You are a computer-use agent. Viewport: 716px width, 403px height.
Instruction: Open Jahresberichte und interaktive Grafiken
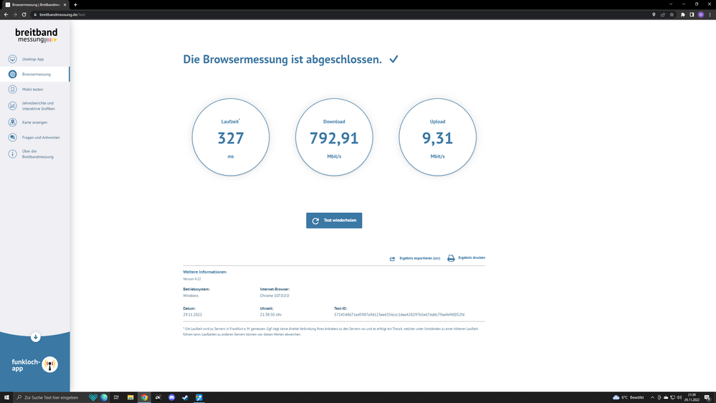[x=39, y=106]
